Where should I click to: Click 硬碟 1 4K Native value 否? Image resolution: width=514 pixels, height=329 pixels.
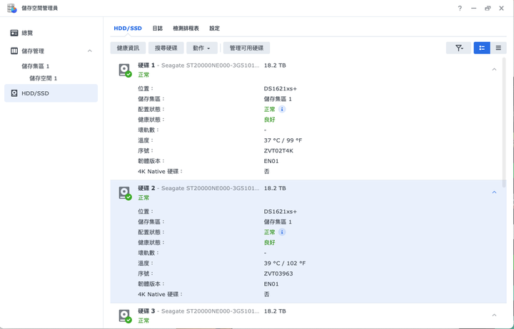[266, 172]
